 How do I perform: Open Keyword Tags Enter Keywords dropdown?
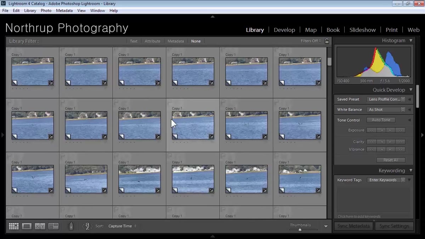(x=386, y=180)
